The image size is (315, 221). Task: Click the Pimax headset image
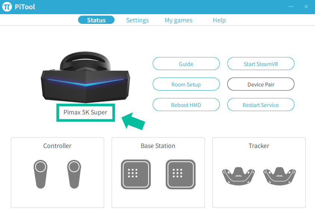[x=85, y=77]
